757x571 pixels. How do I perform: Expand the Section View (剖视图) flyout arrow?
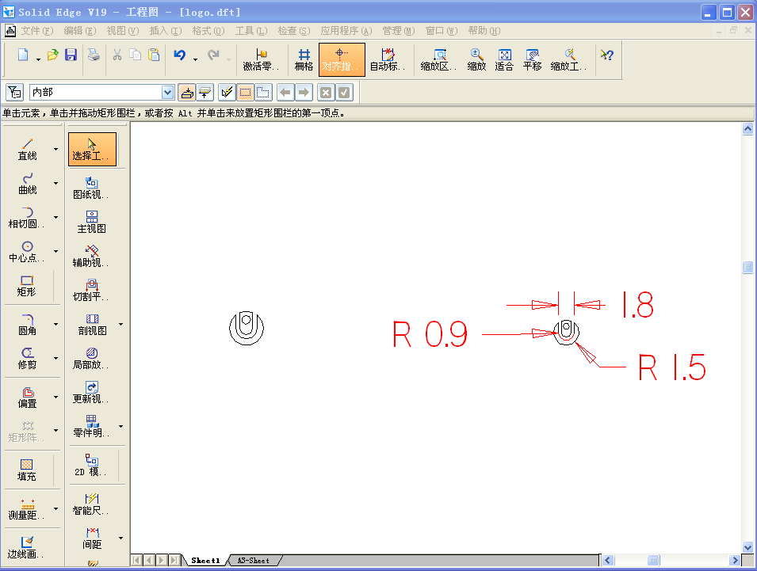tap(120, 324)
